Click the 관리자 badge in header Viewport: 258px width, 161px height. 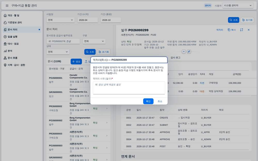(x=208, y=5)
